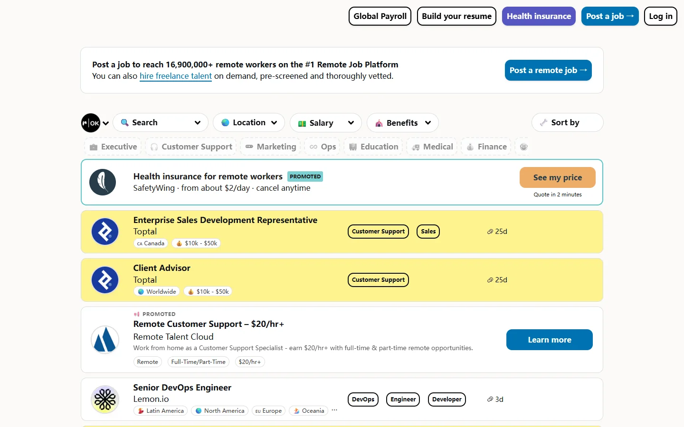Viewport: 684px width, 427px height.
Task: Click the Health insurance button
Action: [539, 16]
